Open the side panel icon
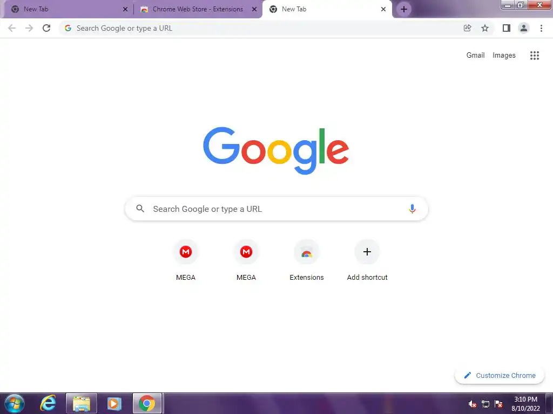 [507, 28]
